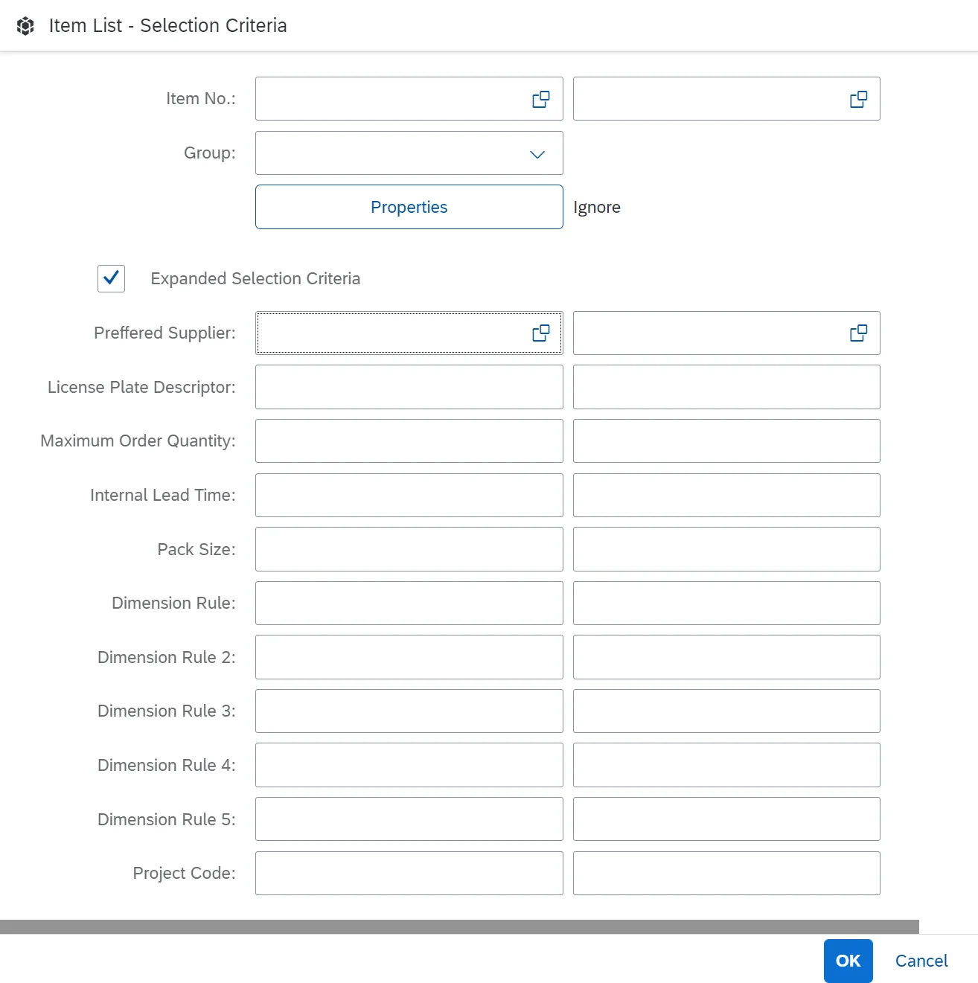Uncheck Expanded Selection Criteria checkbox
Screen dimensions: 978x983
pyautogui.click(x=111, y=278)
